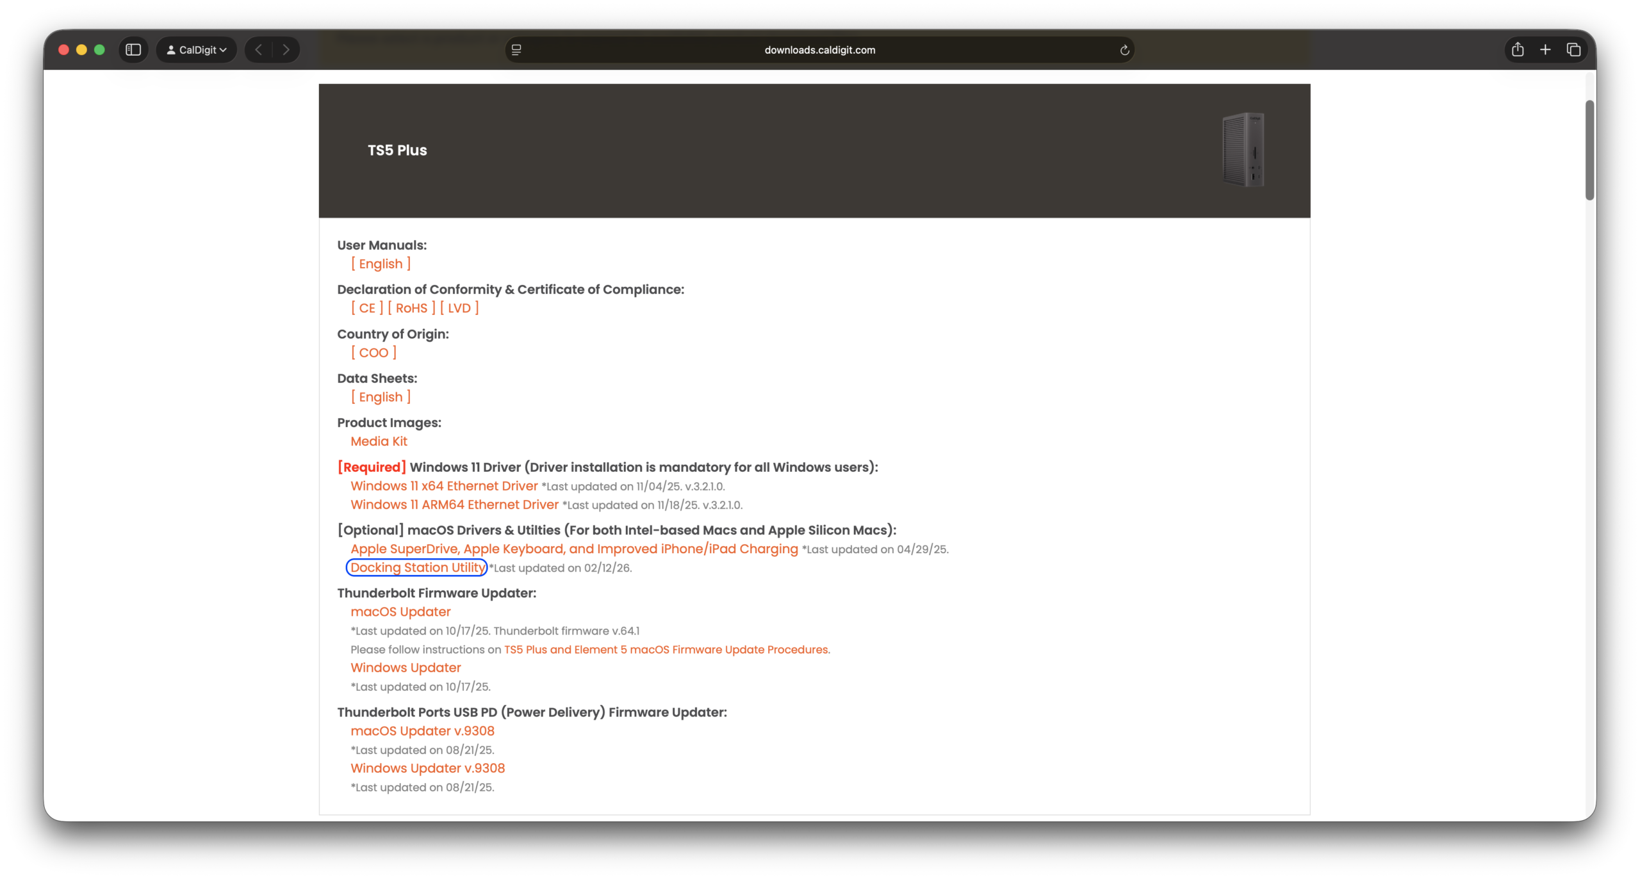This screenshot has width=1640, height=879.
Task: Show the tab overview
Action: pos(1573,50)
